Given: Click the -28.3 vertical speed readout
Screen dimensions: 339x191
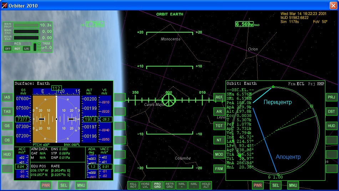Looking at the screenshot, I should tap(106, 119).
